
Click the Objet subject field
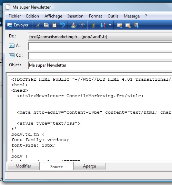100,65
